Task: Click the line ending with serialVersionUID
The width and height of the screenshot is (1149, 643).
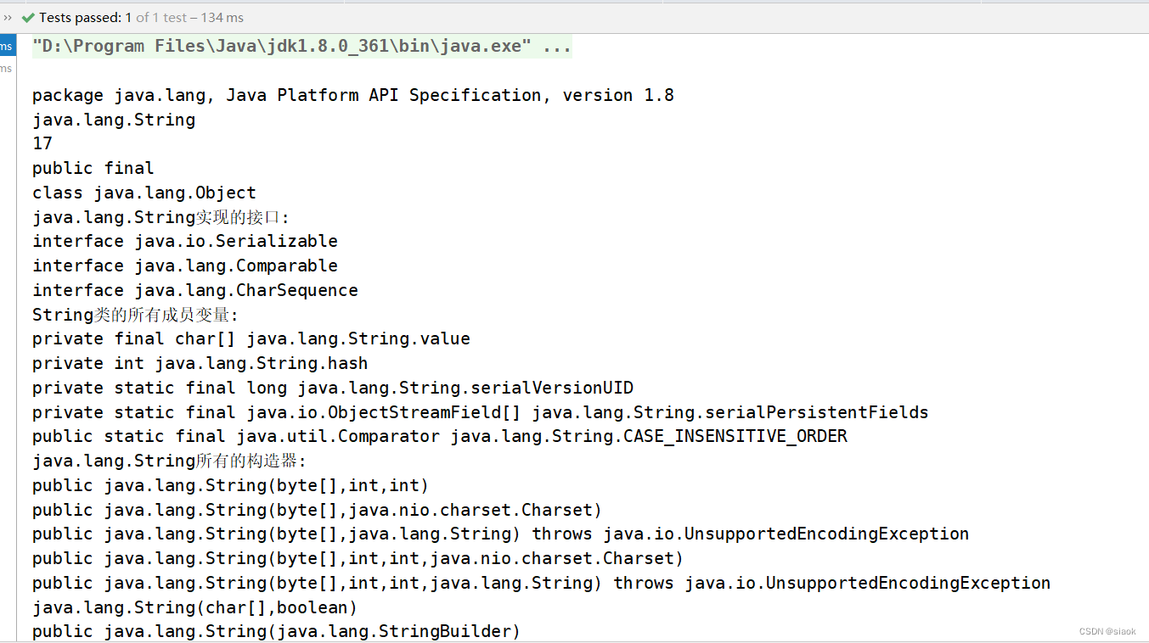Action: pyautogui.click(x=333, y=388)
